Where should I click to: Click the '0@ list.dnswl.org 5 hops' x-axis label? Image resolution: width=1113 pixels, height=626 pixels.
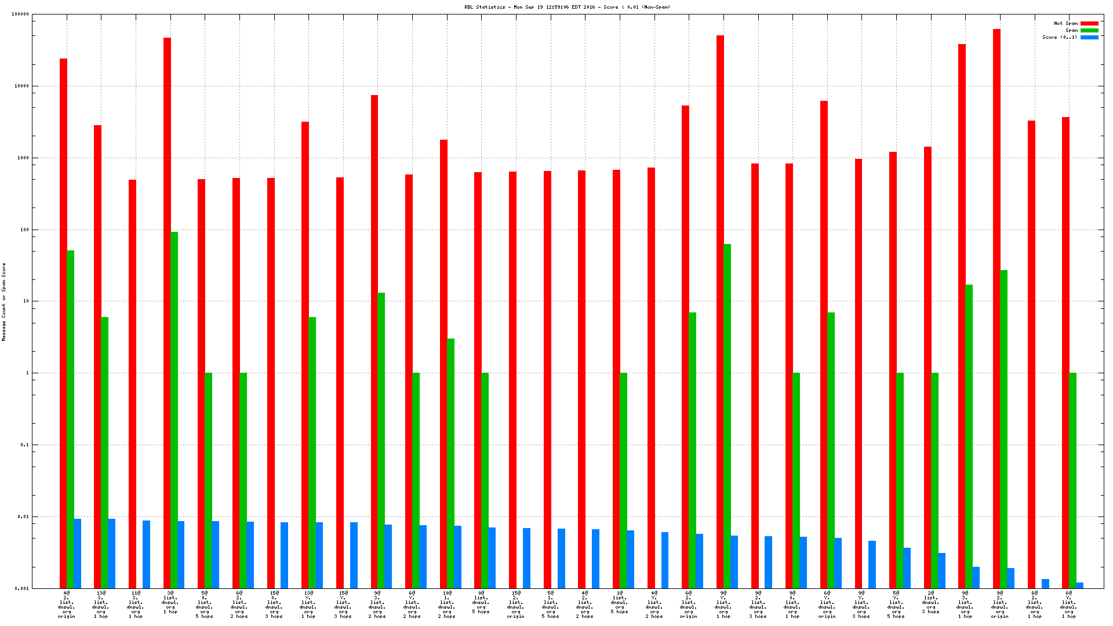point(481,602)
